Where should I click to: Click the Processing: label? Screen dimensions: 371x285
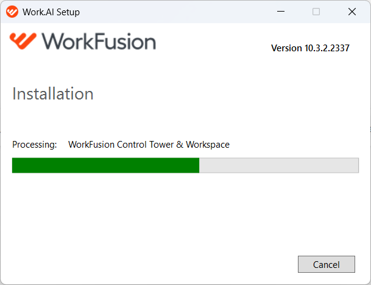[x=35, y=145]
